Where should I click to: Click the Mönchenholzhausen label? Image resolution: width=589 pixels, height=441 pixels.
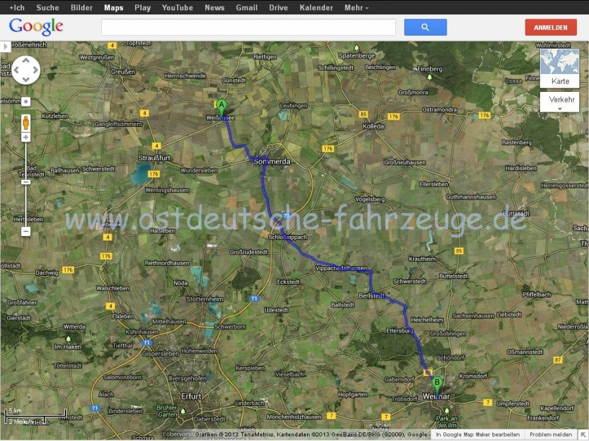(294, 417)
